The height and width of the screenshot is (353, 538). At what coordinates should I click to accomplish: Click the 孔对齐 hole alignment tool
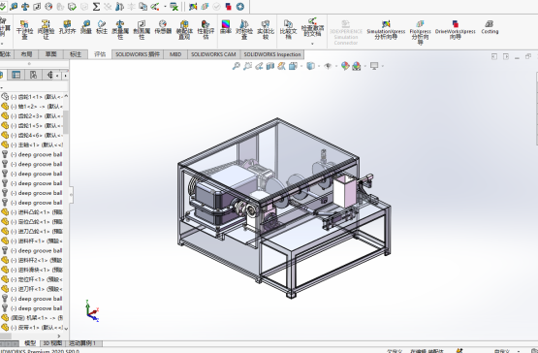point(67,27)
